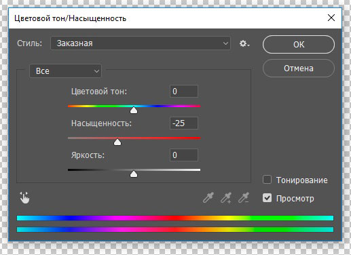This screenshot has width=351, height=255.
Task: Confirm with the OK button
Action: coord(299,45)
